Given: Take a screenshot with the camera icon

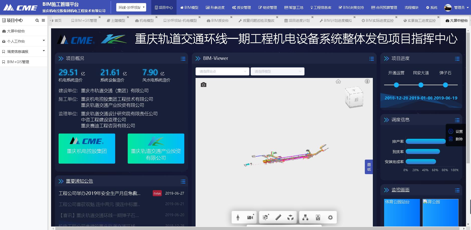Looking at the screenshot, I should click(204, 85).
